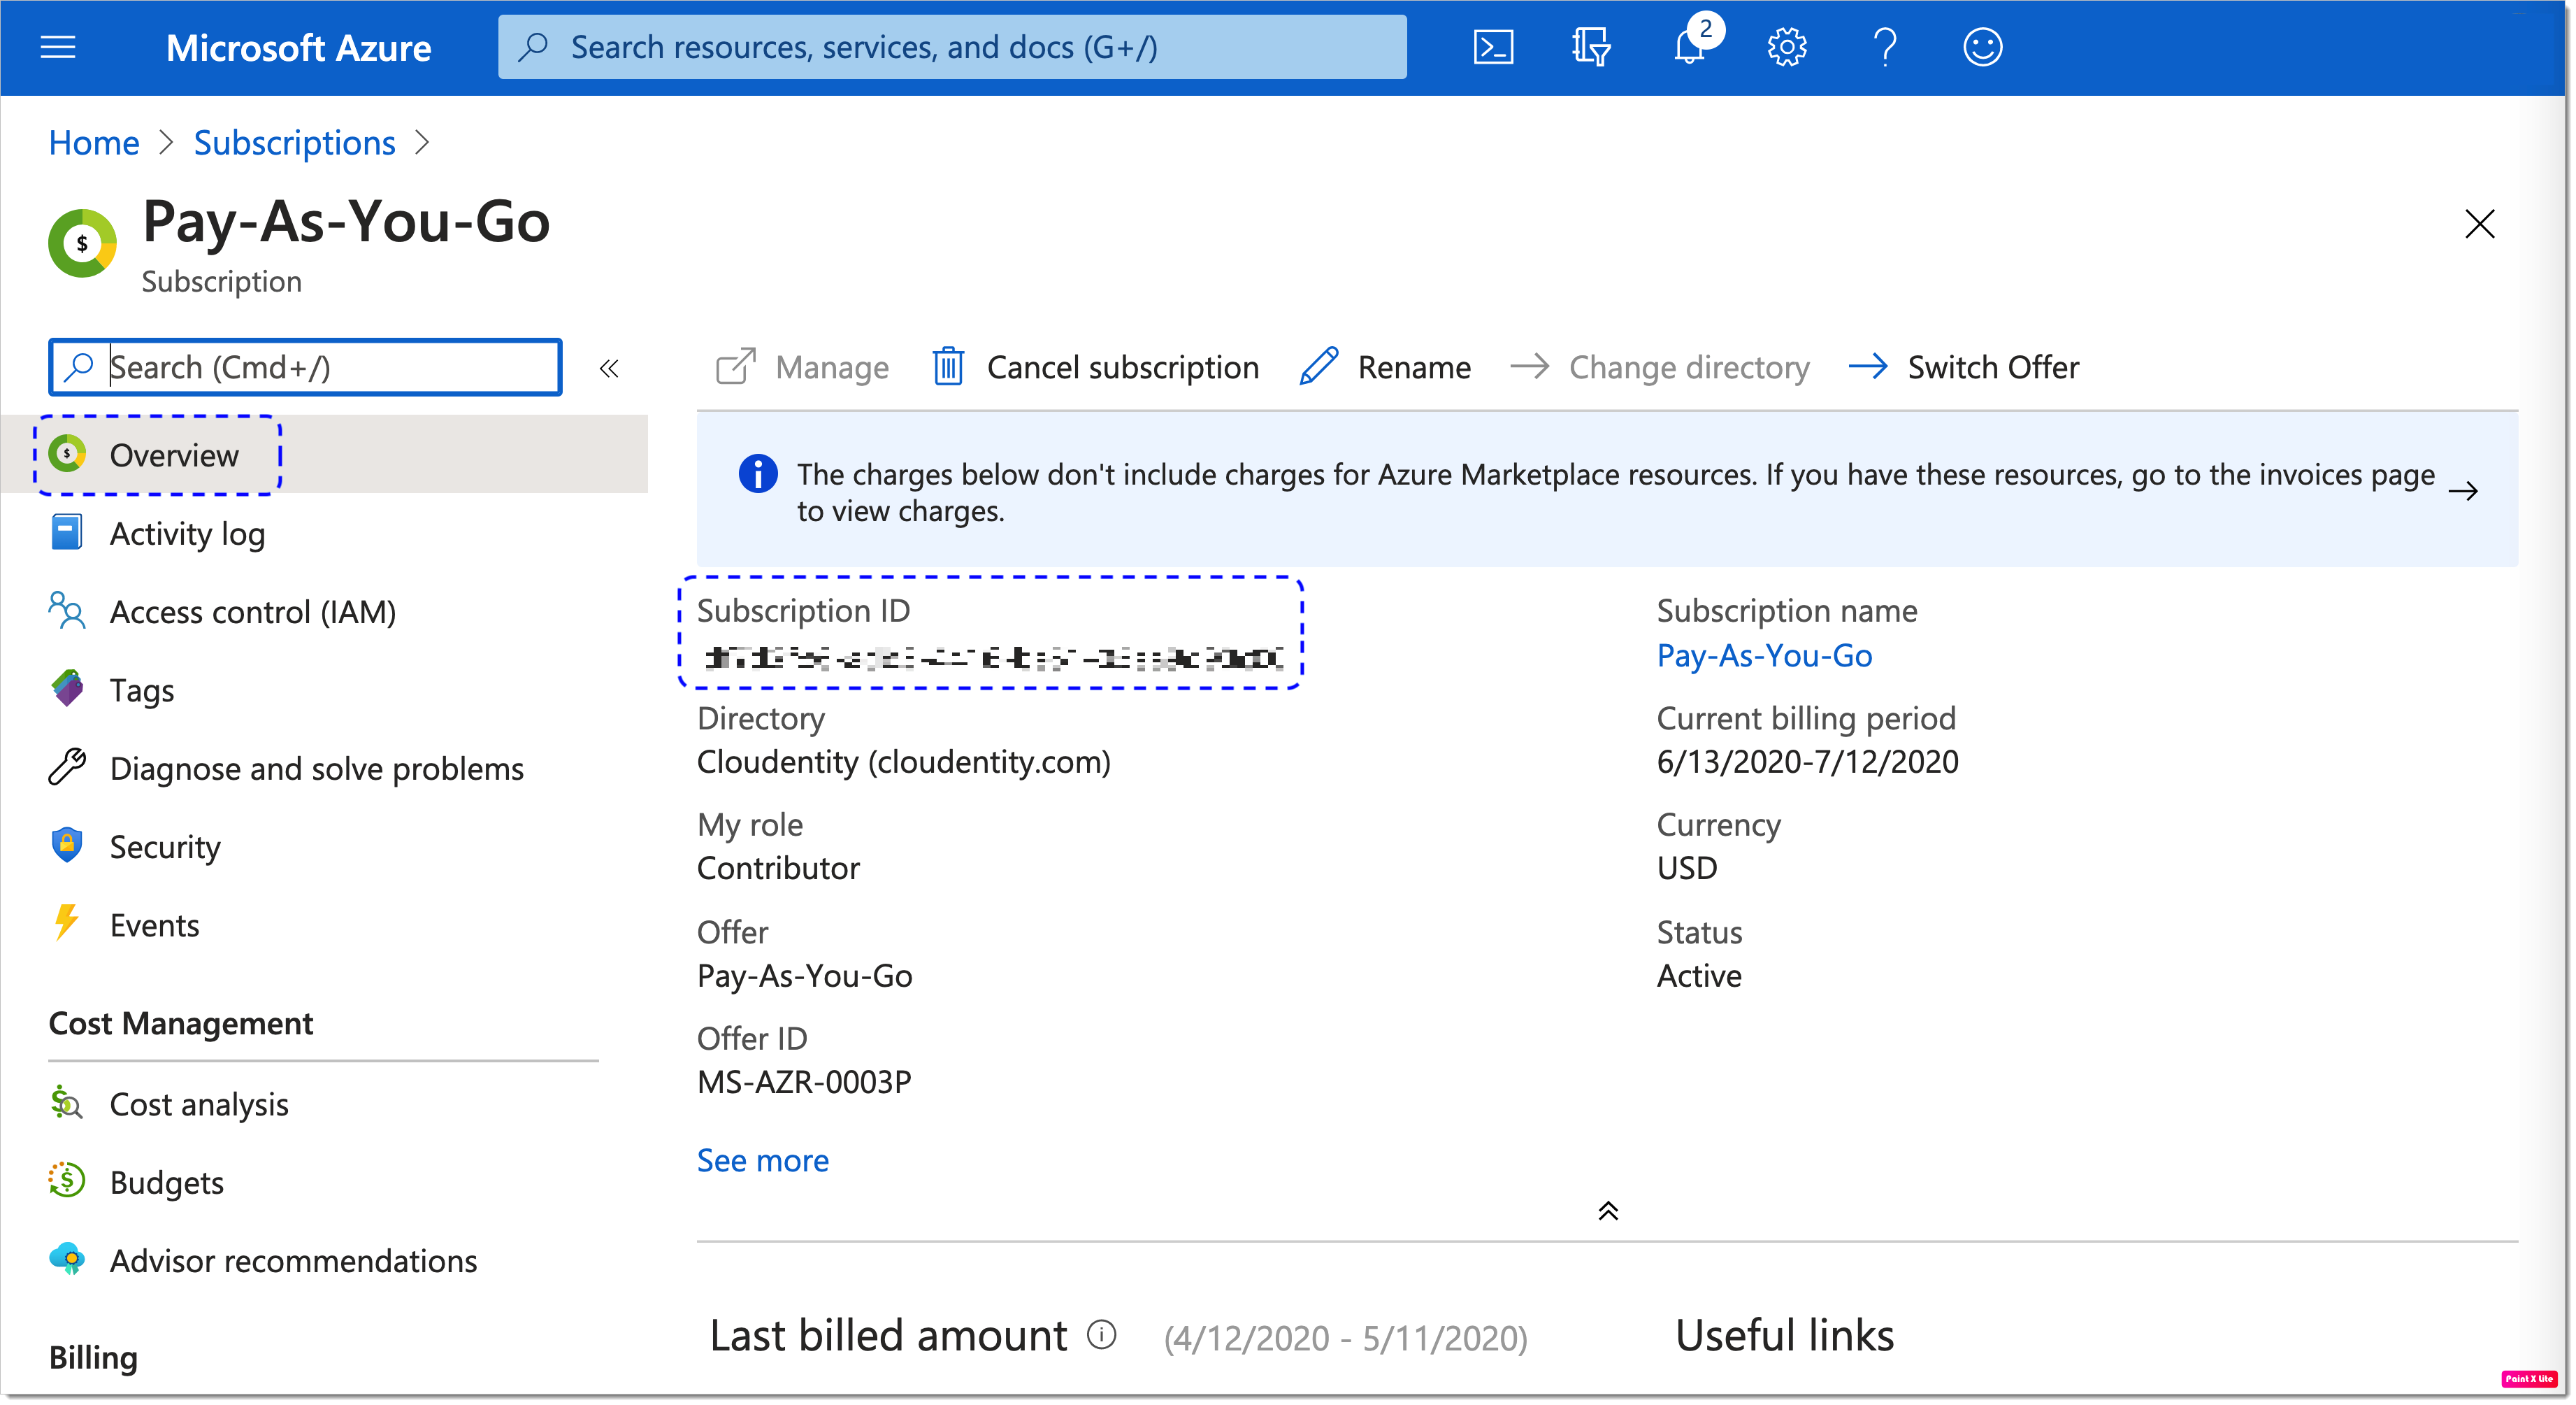
Task: Open Directory and subscription filter icon
Action: (x=1590, y=47)
